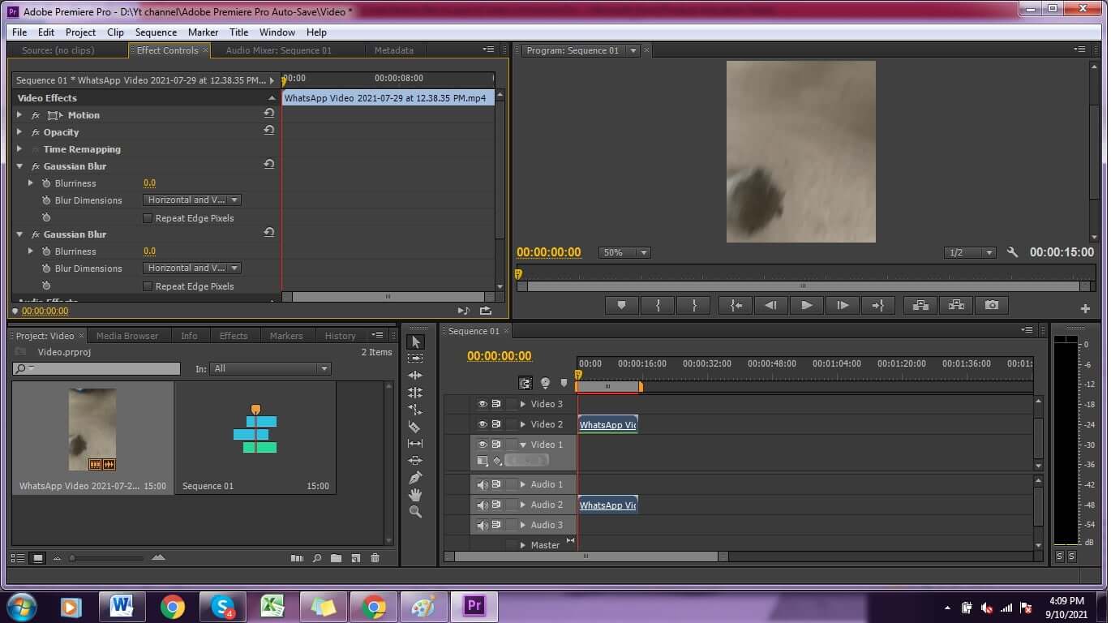
Task: Expand Time Remapping properties
Action: pos(19,149)
